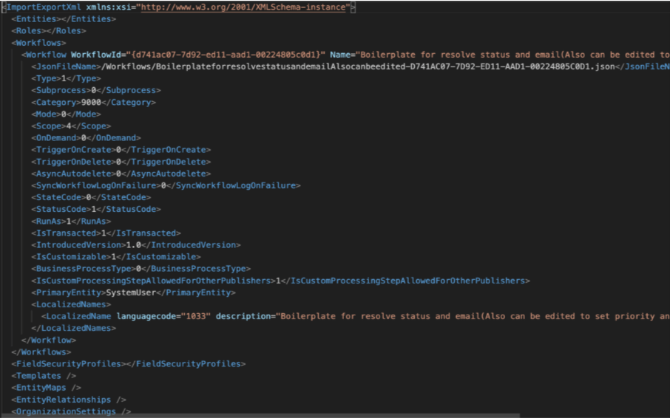Click the languagecode 1033 attribute
Screen dimensions: 670x418
163,317
